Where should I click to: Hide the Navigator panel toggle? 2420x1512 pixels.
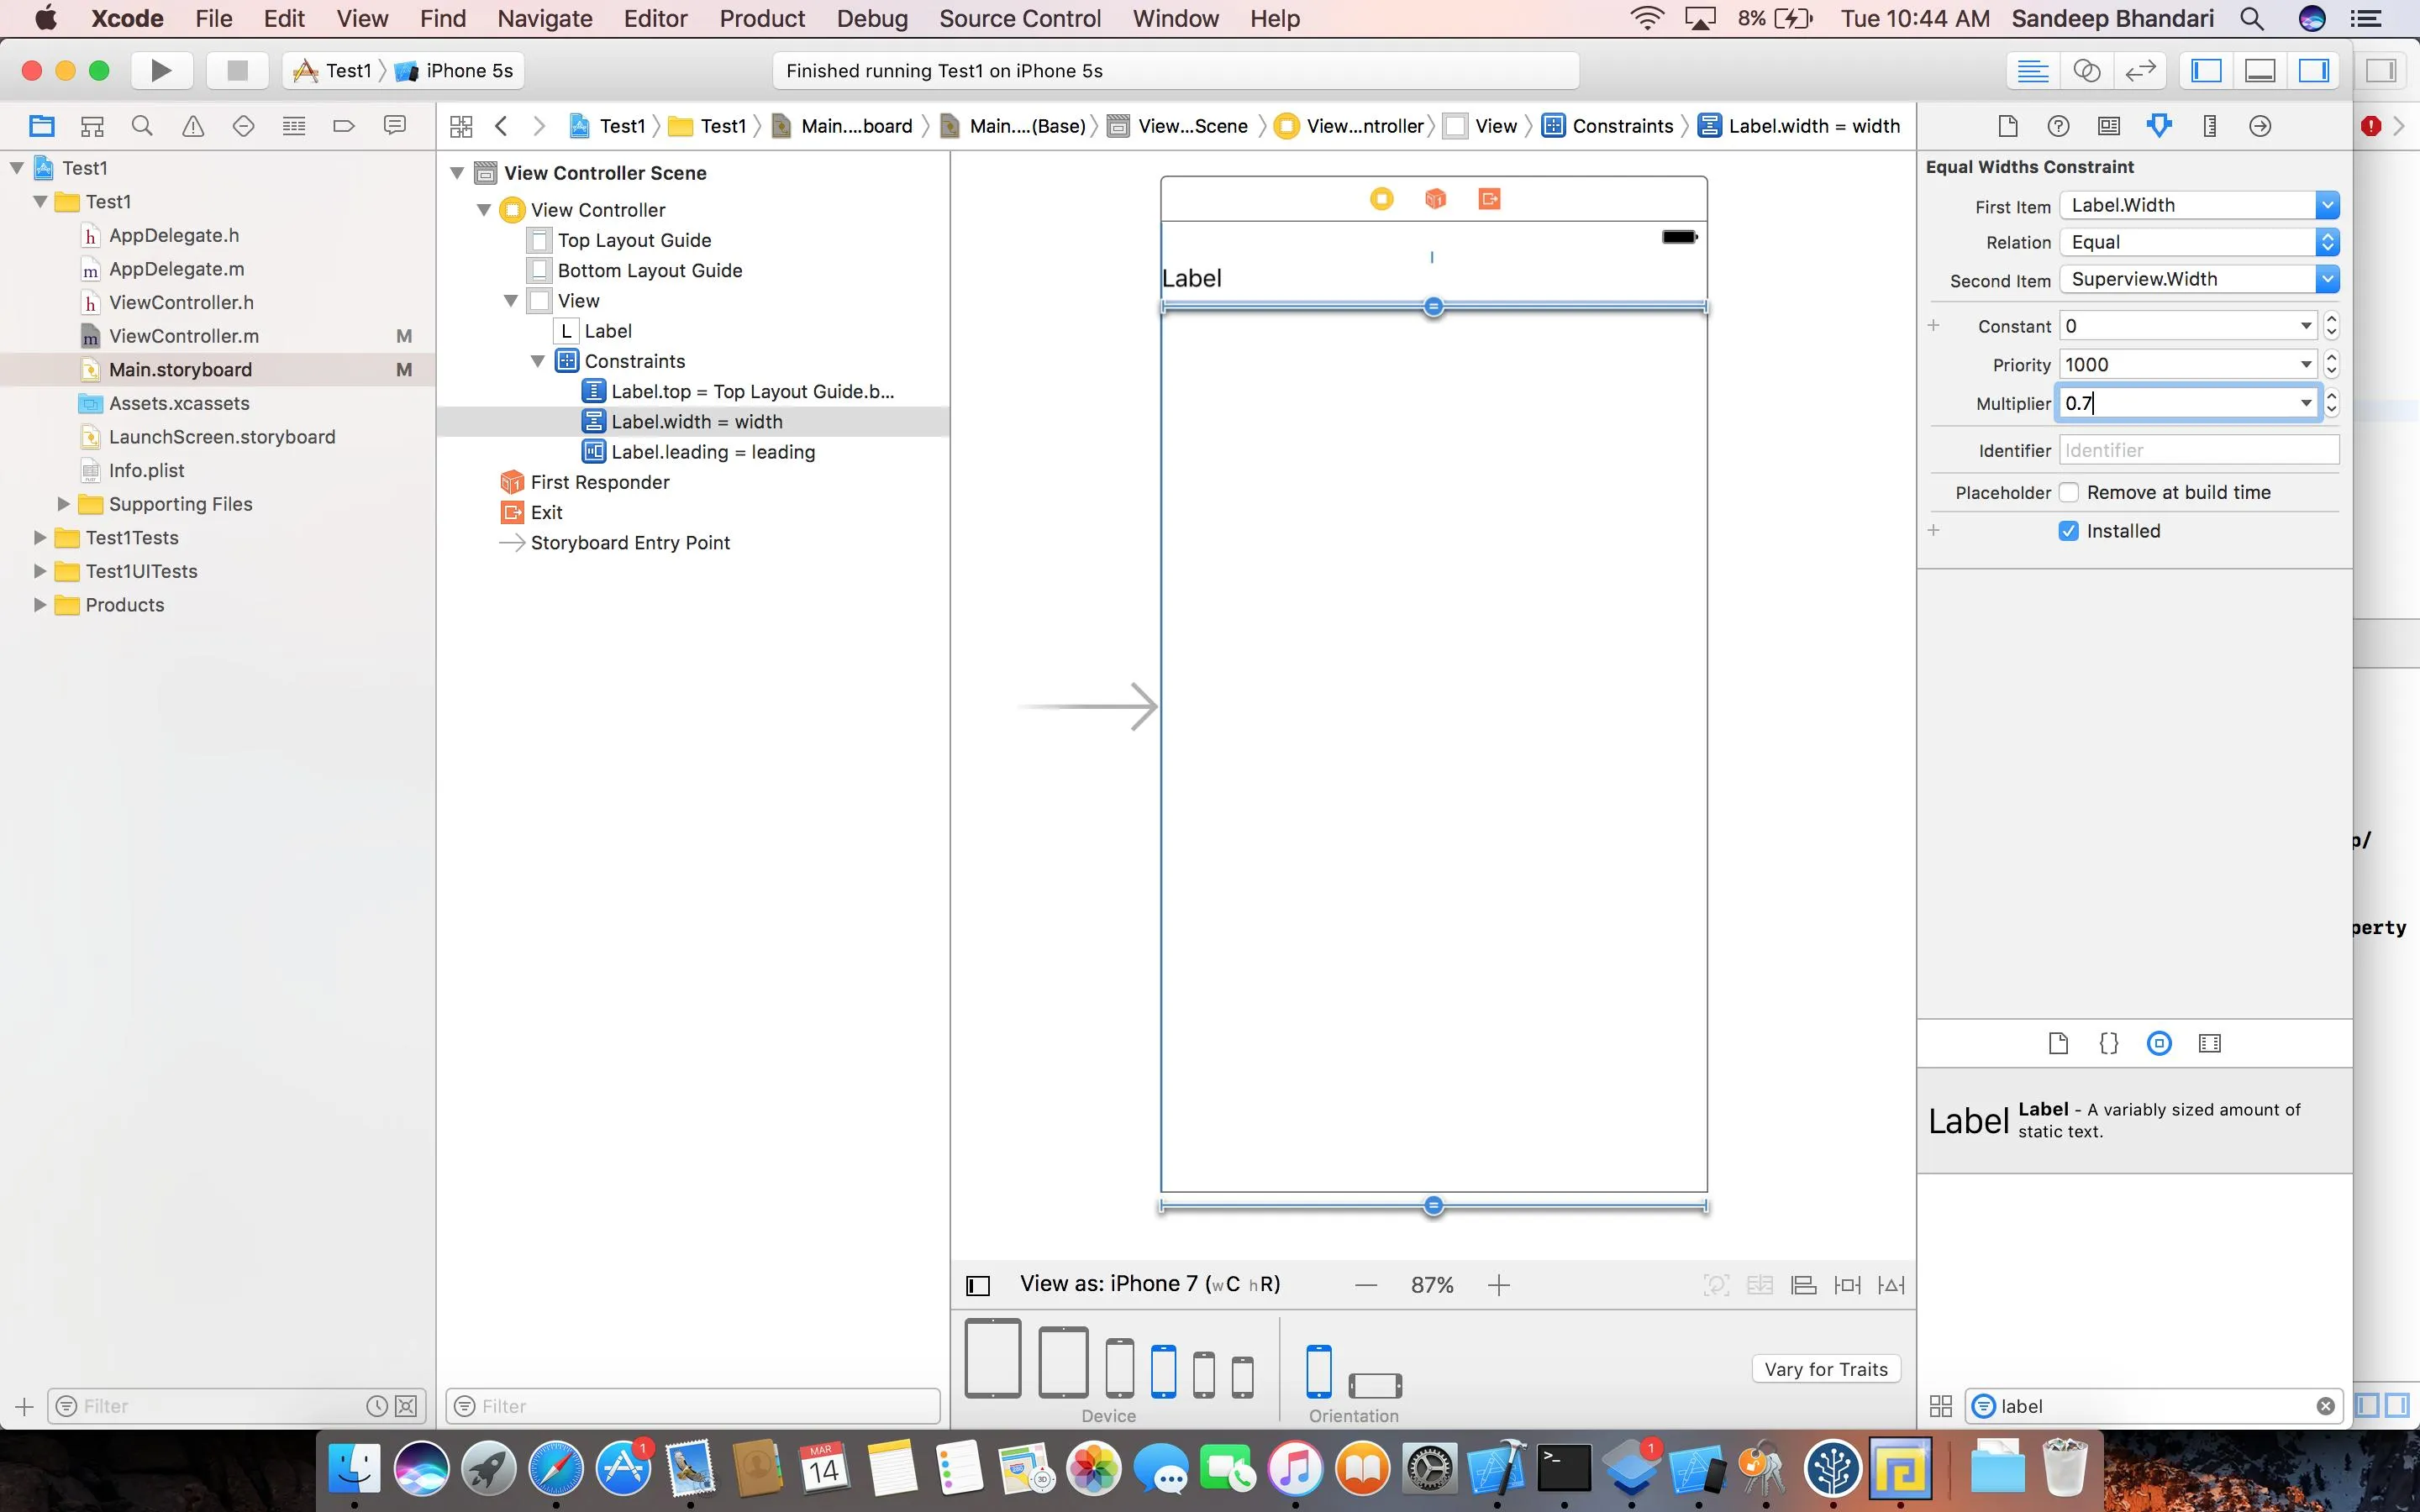pyautogui.click(x=2206, y=70)
